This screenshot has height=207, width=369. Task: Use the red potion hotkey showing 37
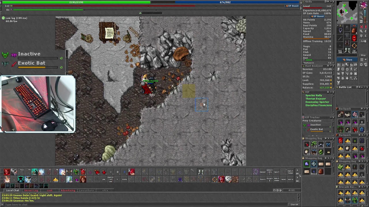tap(97, 172)
